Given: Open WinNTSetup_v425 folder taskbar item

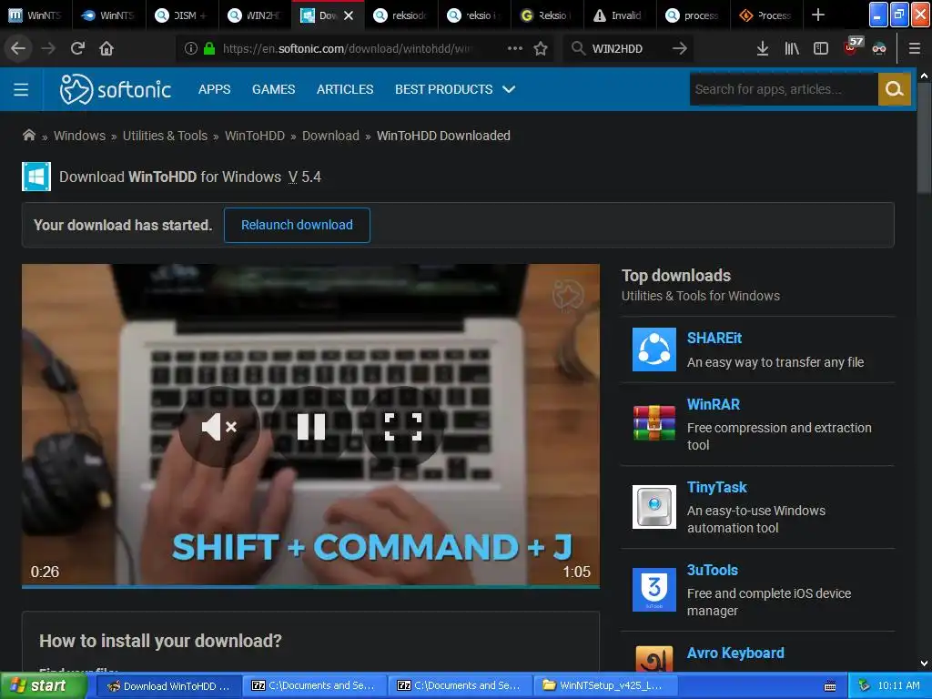Looking at the screenshot, I should (x=605, y=685).
